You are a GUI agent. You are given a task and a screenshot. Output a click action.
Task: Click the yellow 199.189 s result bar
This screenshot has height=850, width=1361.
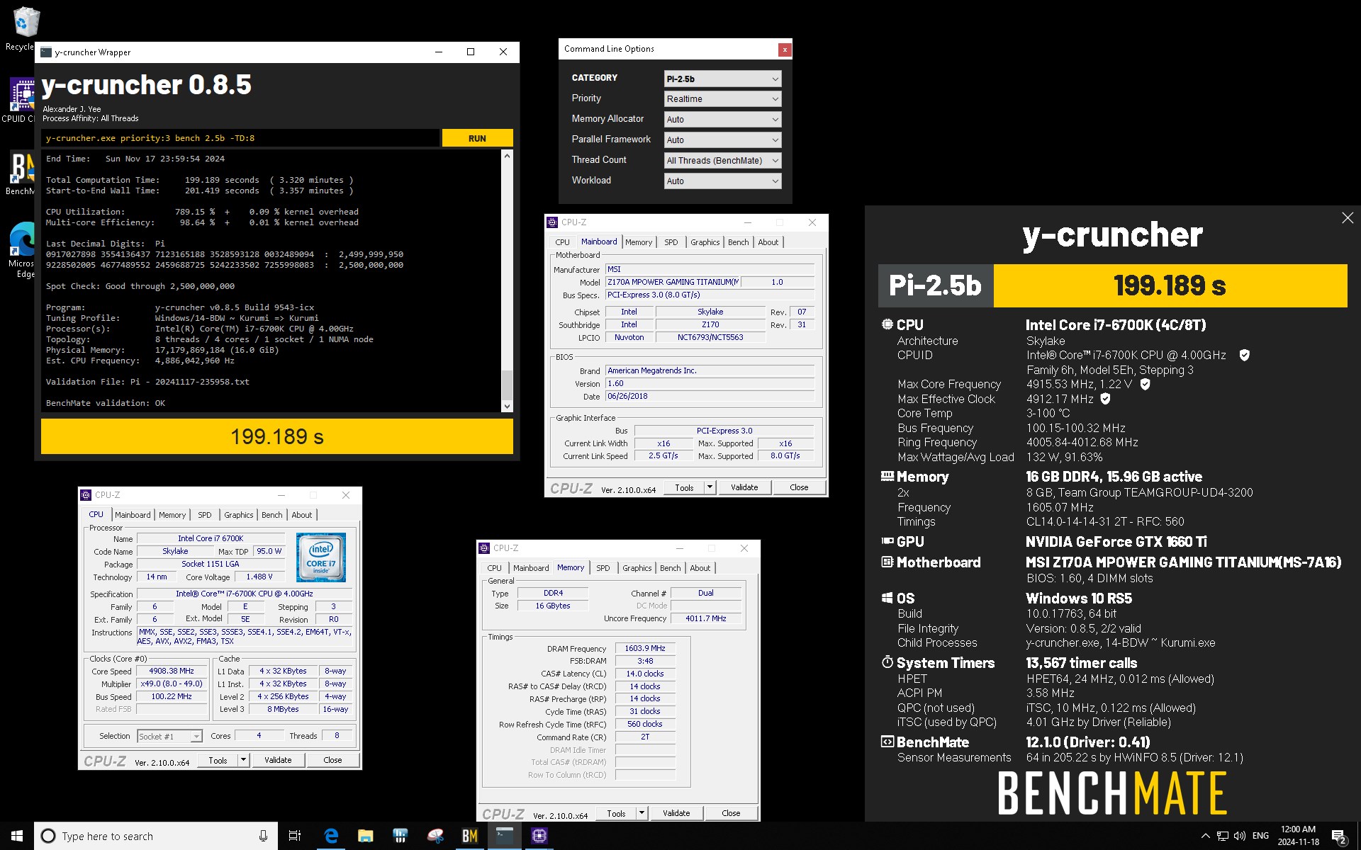coord(277,436)
